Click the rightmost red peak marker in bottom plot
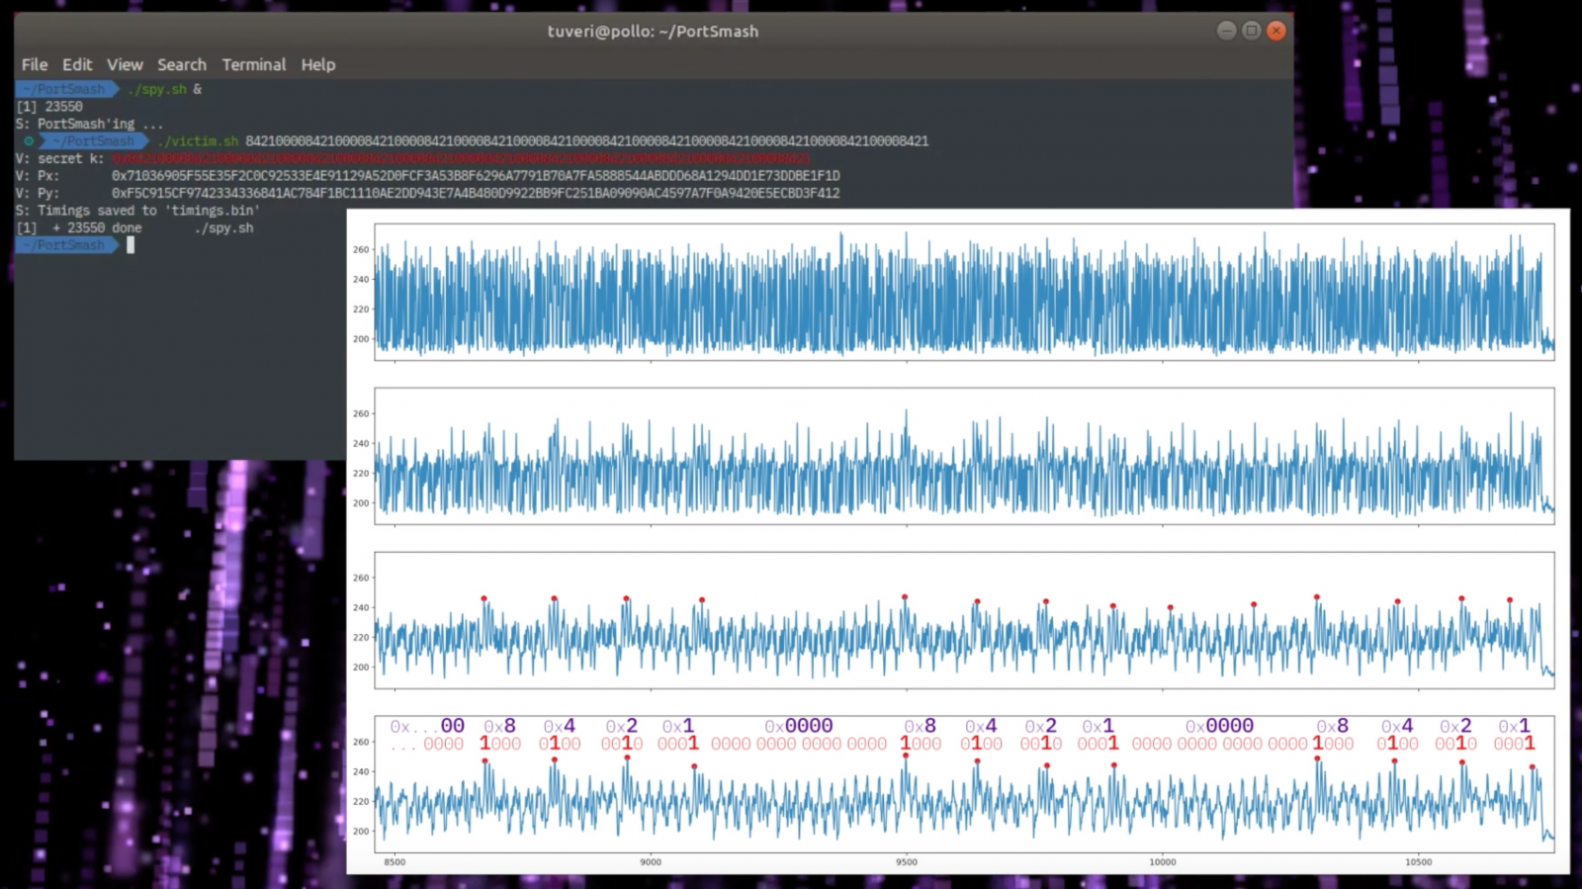1582x889 pixels. [x=1533, y=766]
